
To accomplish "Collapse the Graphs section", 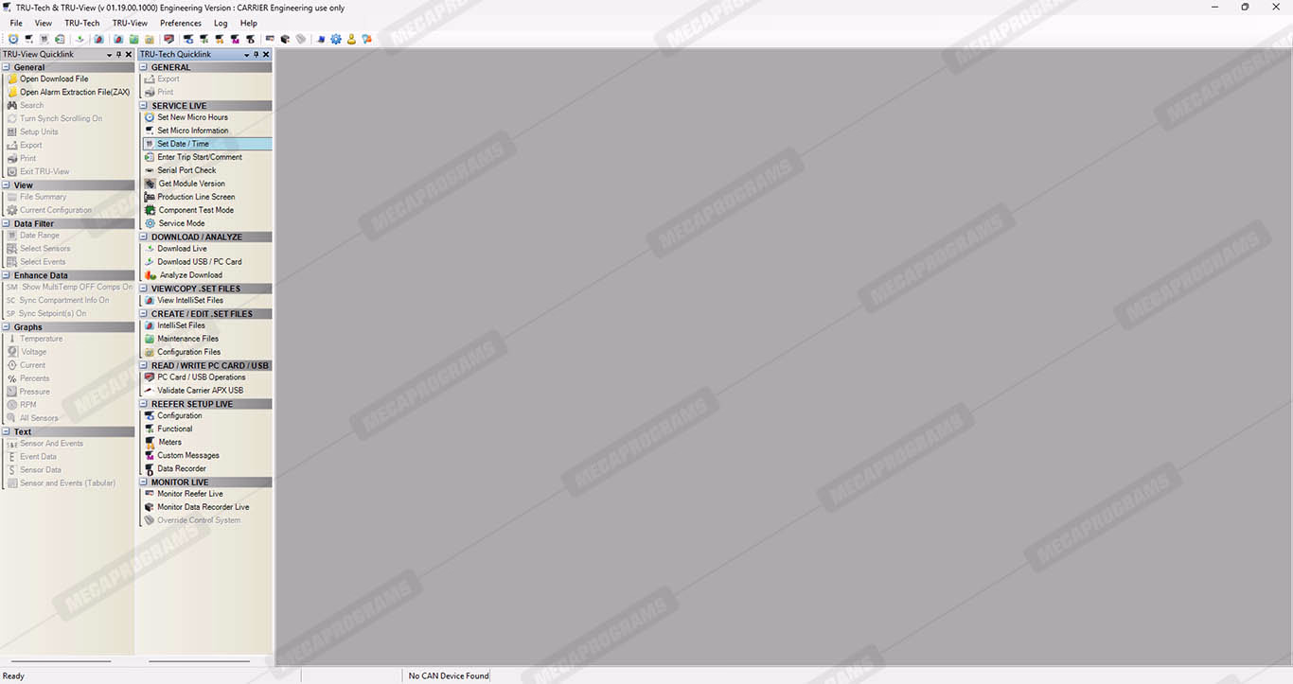I will coord(7,327).
